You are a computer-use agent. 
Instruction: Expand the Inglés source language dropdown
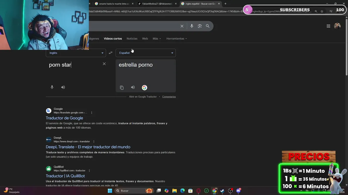coord(76,53)
